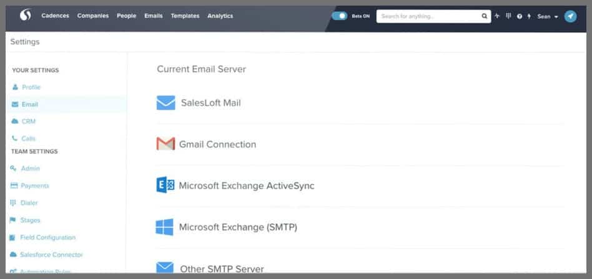Turn off the Beta toggle switch

(x=340, y=16)
